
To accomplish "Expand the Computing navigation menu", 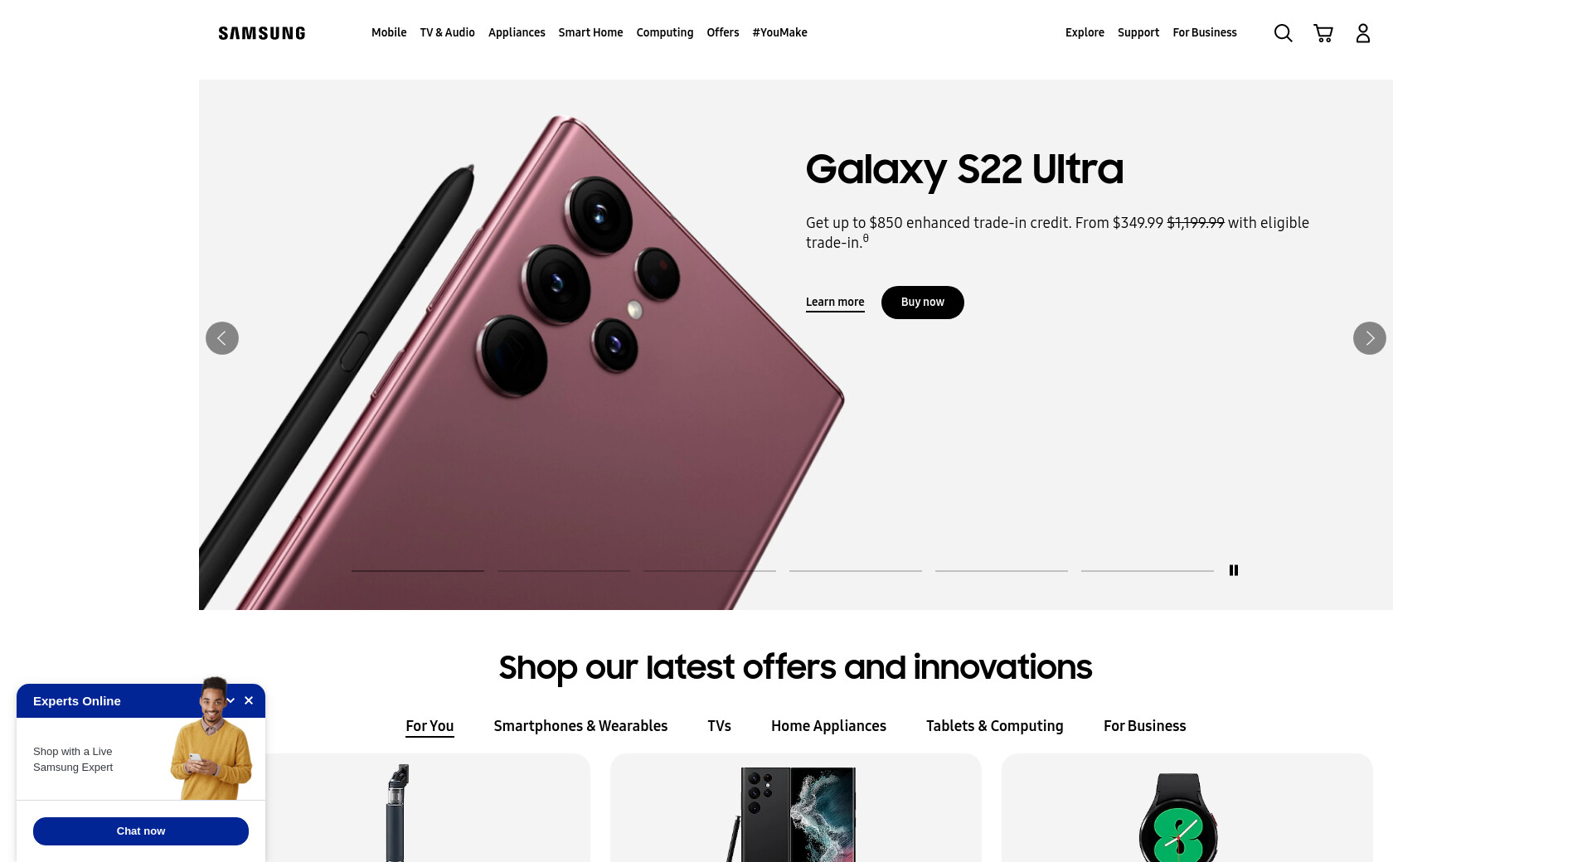I will click(664, 32).
